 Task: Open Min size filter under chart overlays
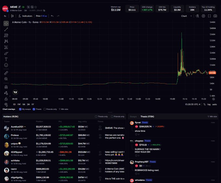coord(63,109)
